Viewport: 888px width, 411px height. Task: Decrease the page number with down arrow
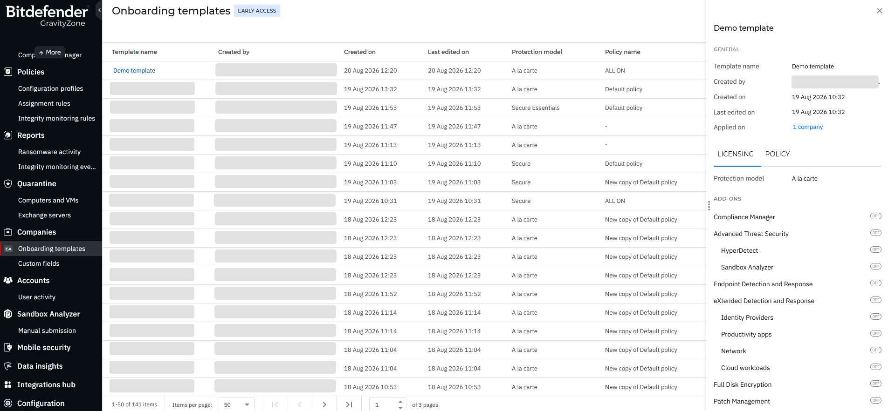400,408
